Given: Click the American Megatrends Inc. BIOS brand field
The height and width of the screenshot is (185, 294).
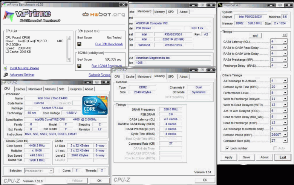Looking at the screenshot, I should (173, 58).
